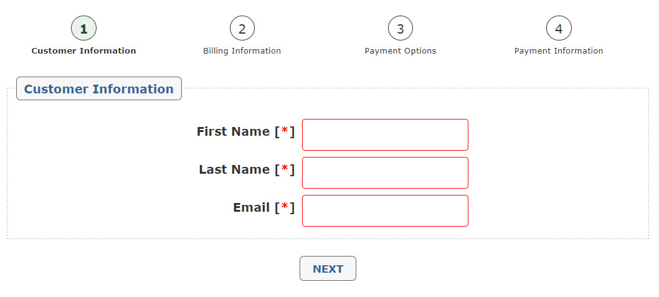Open the Billing Information step label
This screenshot has height=297, width=659.
point(242,51)
